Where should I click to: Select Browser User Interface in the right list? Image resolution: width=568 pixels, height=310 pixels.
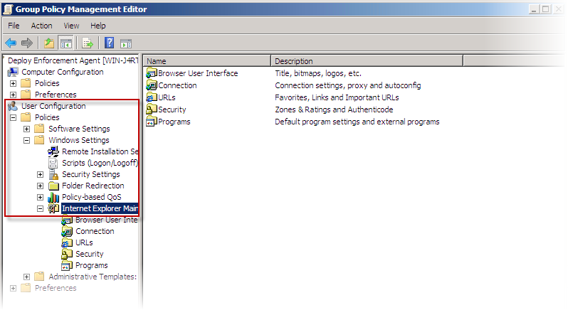197,73
